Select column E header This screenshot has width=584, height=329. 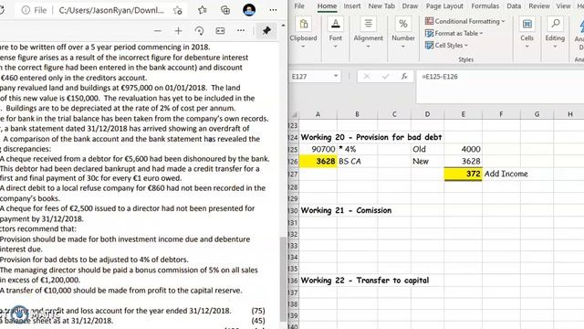(x=463, y=114)
